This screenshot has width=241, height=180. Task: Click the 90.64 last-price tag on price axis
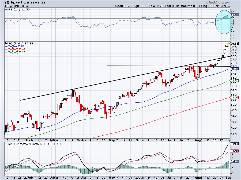[235, 44]
